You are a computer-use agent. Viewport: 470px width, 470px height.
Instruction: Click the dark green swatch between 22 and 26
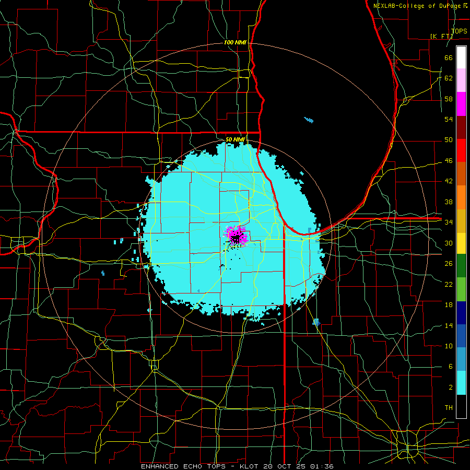pyautogui.click(x=461, y=266)
